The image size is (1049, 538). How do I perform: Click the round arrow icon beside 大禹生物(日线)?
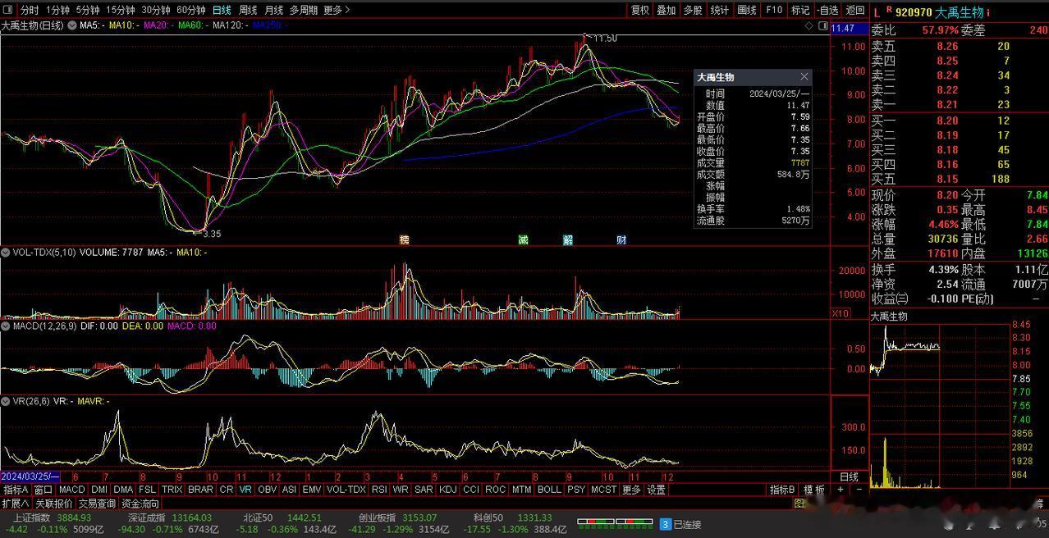pyautogui.click(x=71, y=26)
